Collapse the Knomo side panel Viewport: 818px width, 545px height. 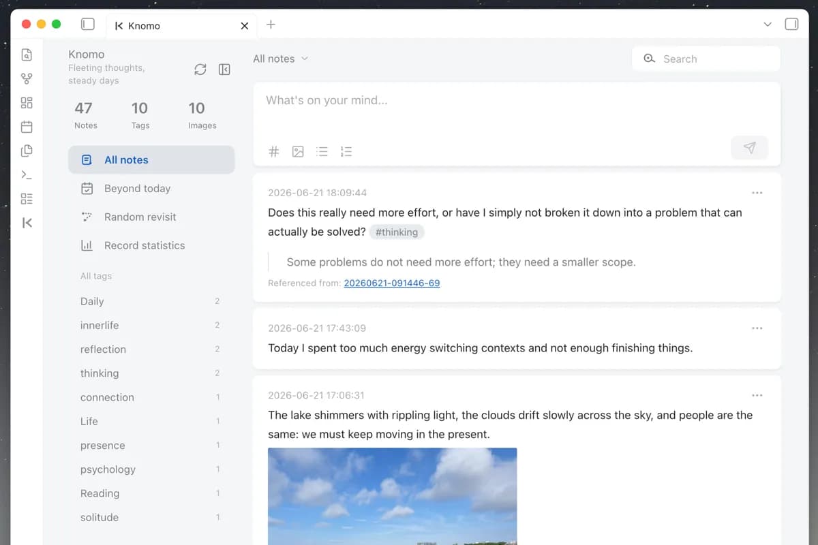point(224,69)
